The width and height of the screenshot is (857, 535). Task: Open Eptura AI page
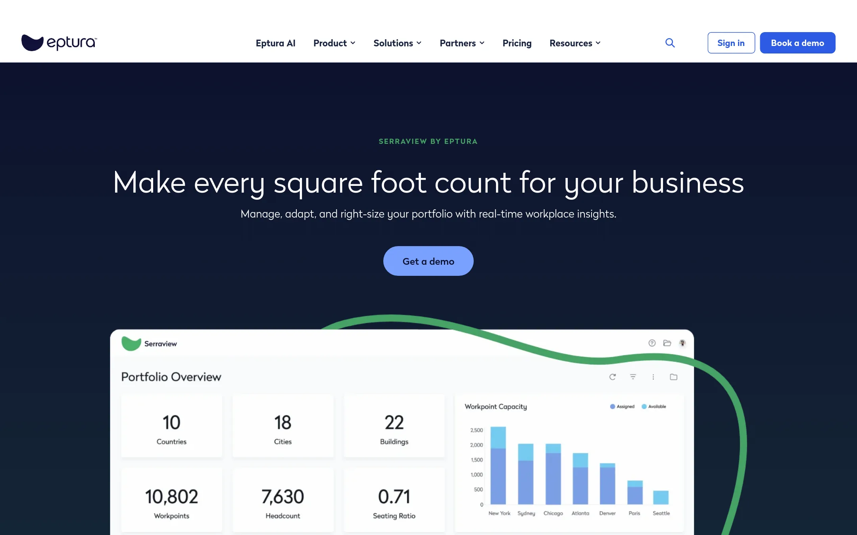(x=275, y=43)
